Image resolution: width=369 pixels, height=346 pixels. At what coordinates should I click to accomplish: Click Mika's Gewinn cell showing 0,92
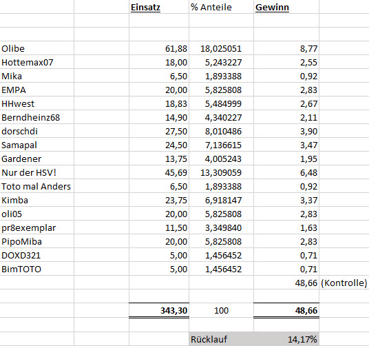(286, 76)
